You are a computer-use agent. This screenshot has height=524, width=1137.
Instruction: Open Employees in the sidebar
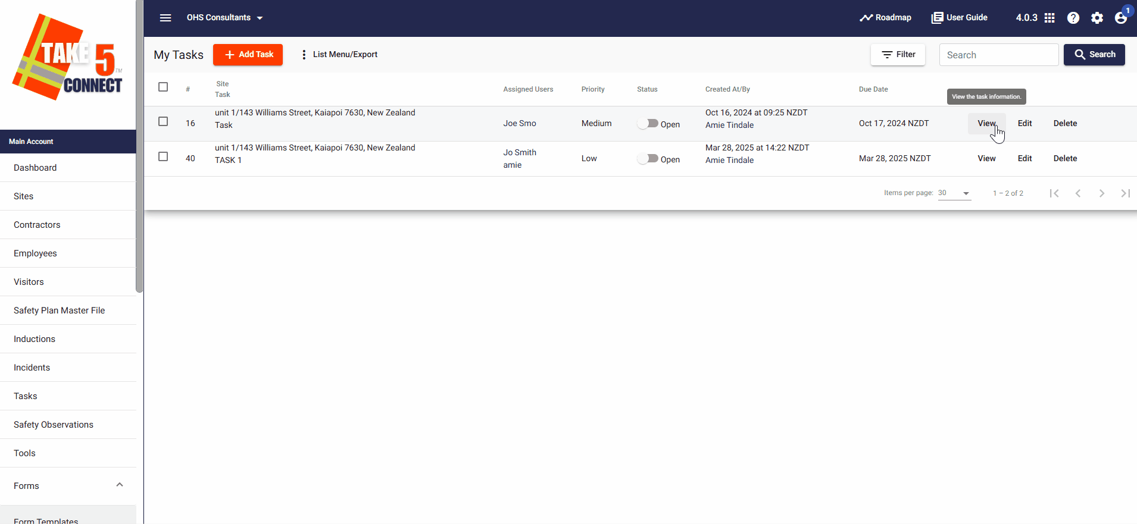(x=68, y=253)
